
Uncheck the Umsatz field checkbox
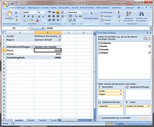(x=99, y=50)
